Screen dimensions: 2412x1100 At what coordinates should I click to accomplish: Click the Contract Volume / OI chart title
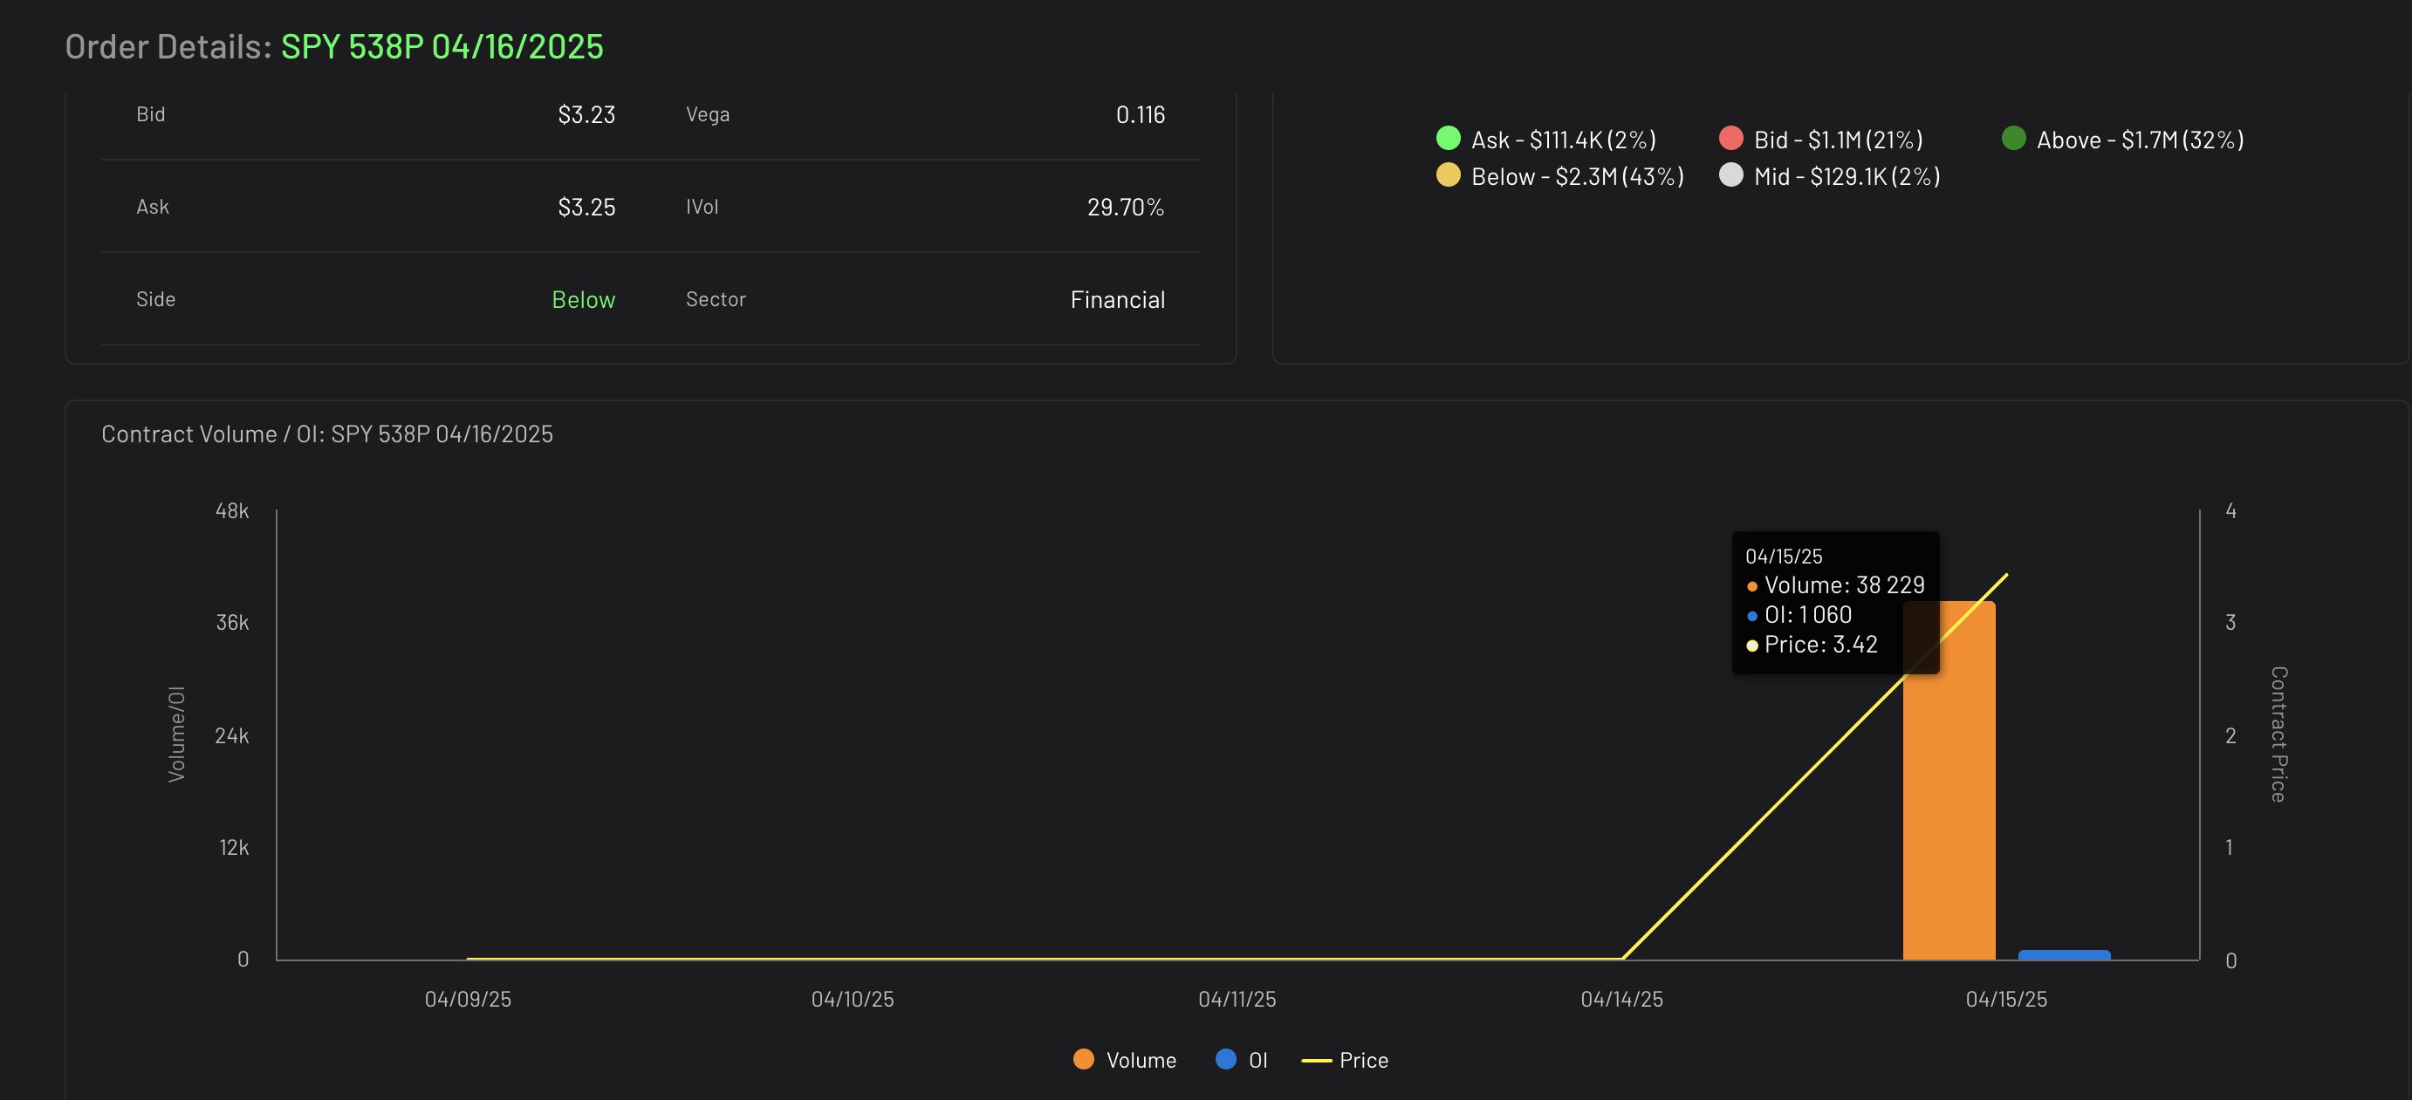coord(326,434)
